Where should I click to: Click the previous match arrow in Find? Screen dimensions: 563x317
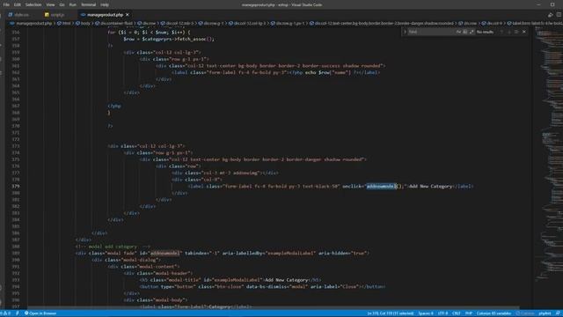pos(501,32)
